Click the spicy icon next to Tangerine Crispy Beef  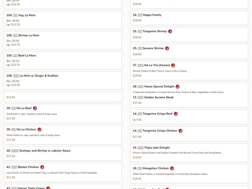click(x=176, y=114)
